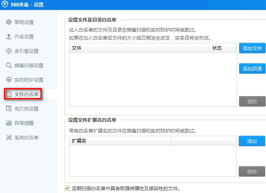Open the 常规设置 section

click(24, 22)
